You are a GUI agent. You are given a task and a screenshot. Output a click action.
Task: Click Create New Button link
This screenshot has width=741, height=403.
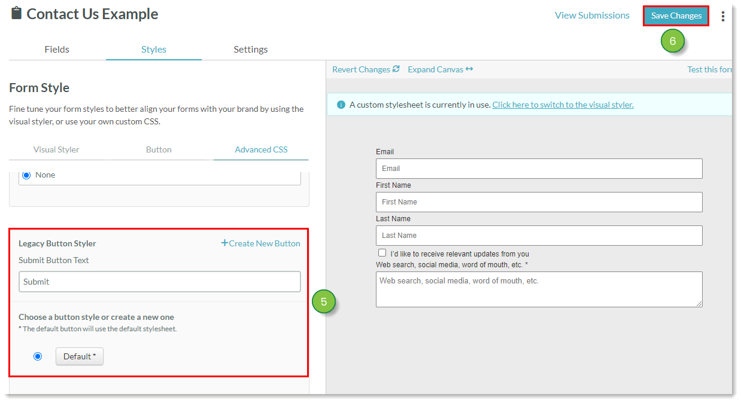260,243
